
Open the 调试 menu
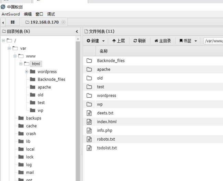click(51, 14)
